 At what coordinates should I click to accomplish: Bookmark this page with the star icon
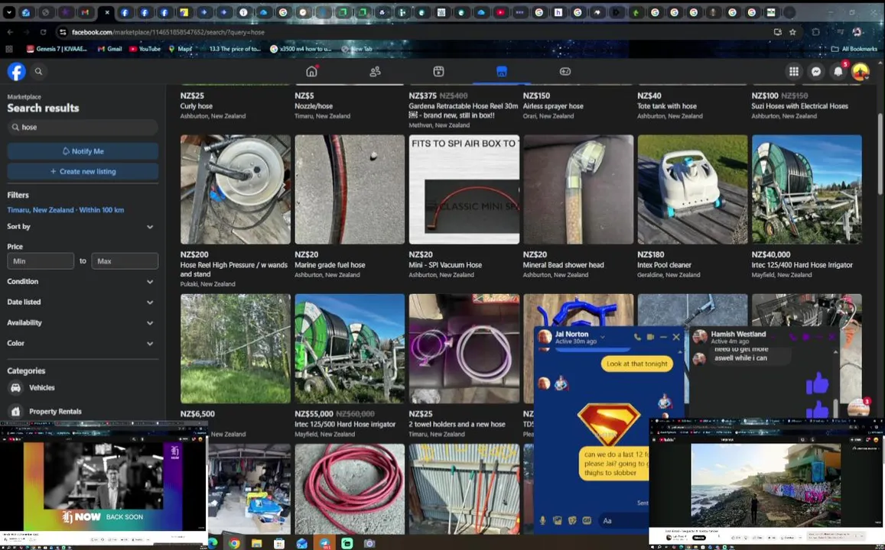click(792, 32)
